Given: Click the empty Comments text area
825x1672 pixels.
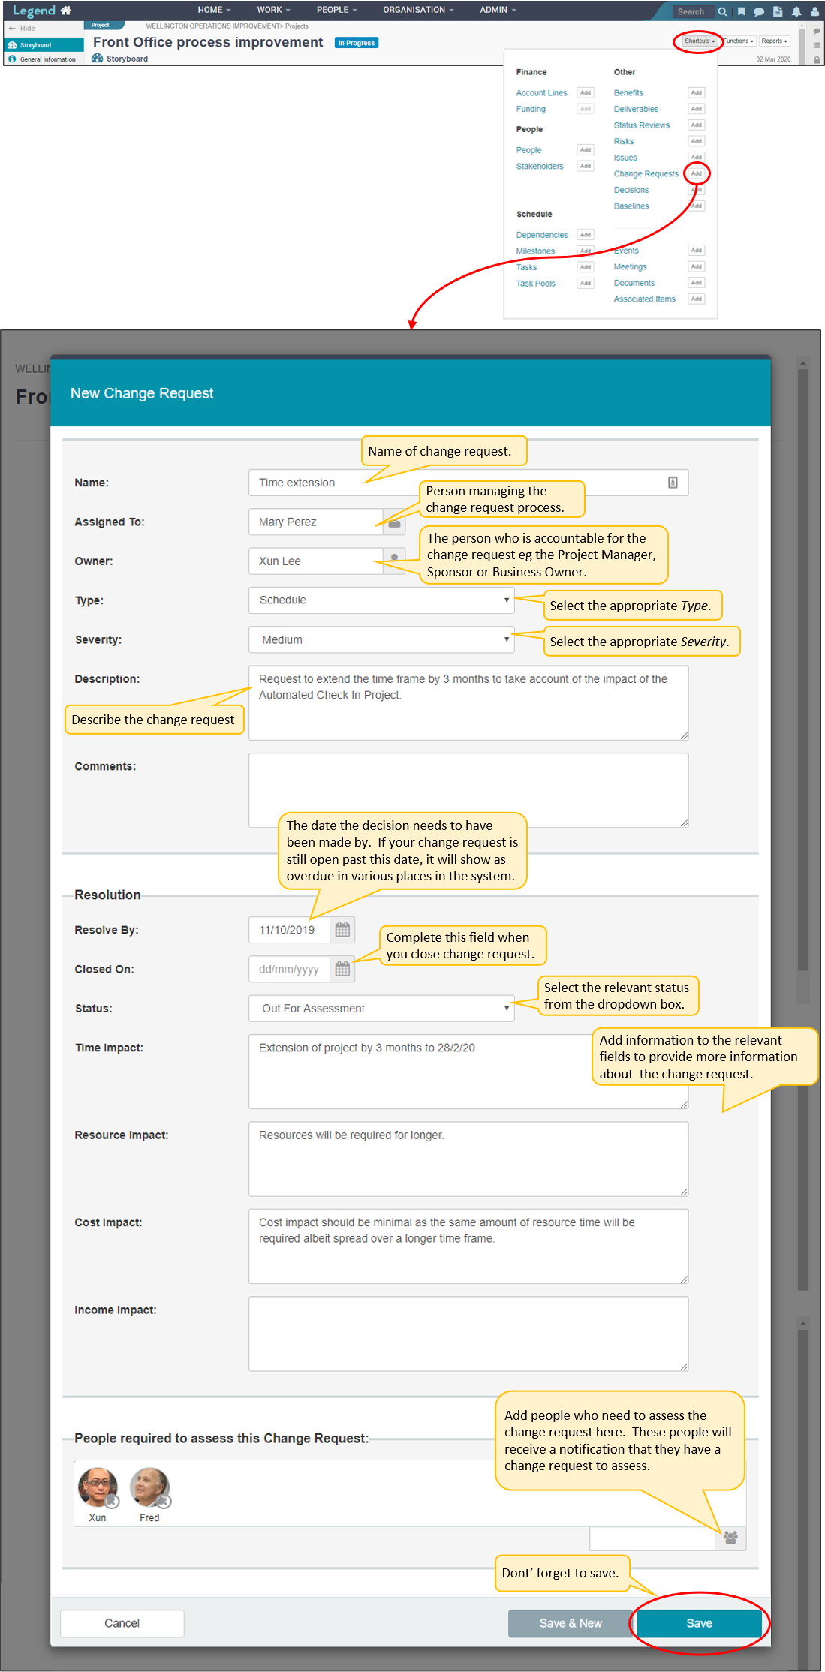Looking at the screenshot, I should point(468,790).
